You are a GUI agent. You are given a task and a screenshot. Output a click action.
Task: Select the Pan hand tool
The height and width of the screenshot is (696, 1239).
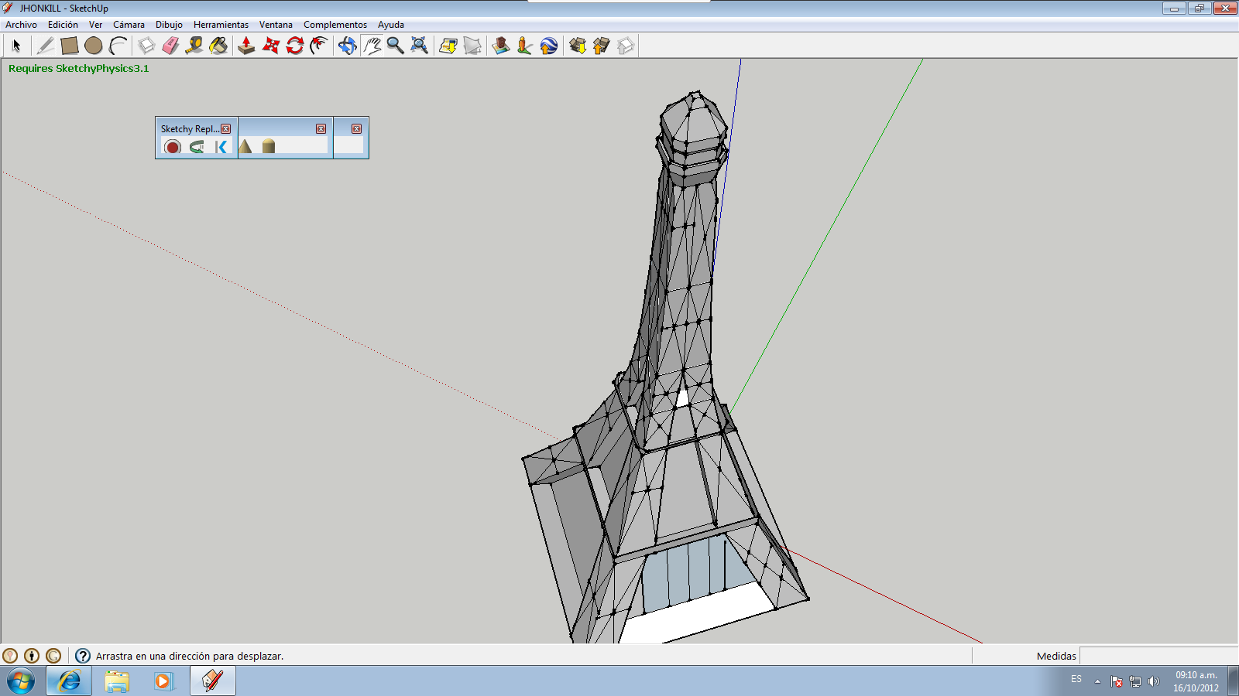click(x=372, y=46)
